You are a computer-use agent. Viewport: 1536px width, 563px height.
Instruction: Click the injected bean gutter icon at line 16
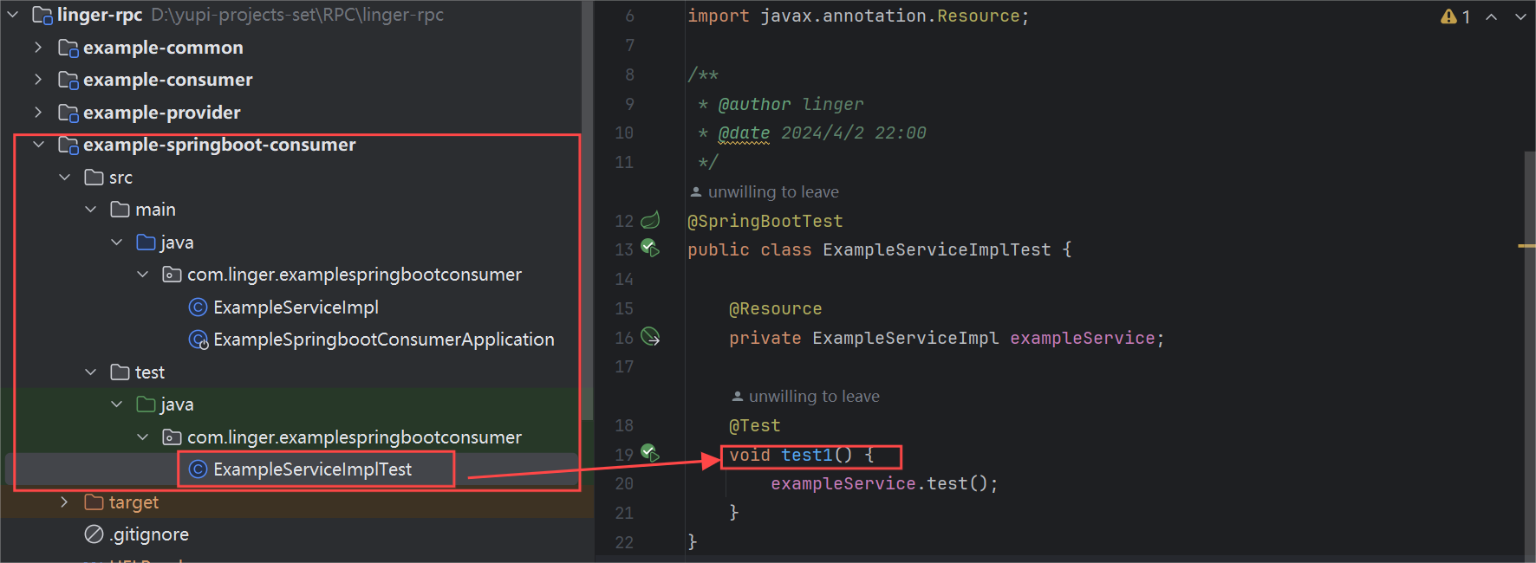pos(650,337)
